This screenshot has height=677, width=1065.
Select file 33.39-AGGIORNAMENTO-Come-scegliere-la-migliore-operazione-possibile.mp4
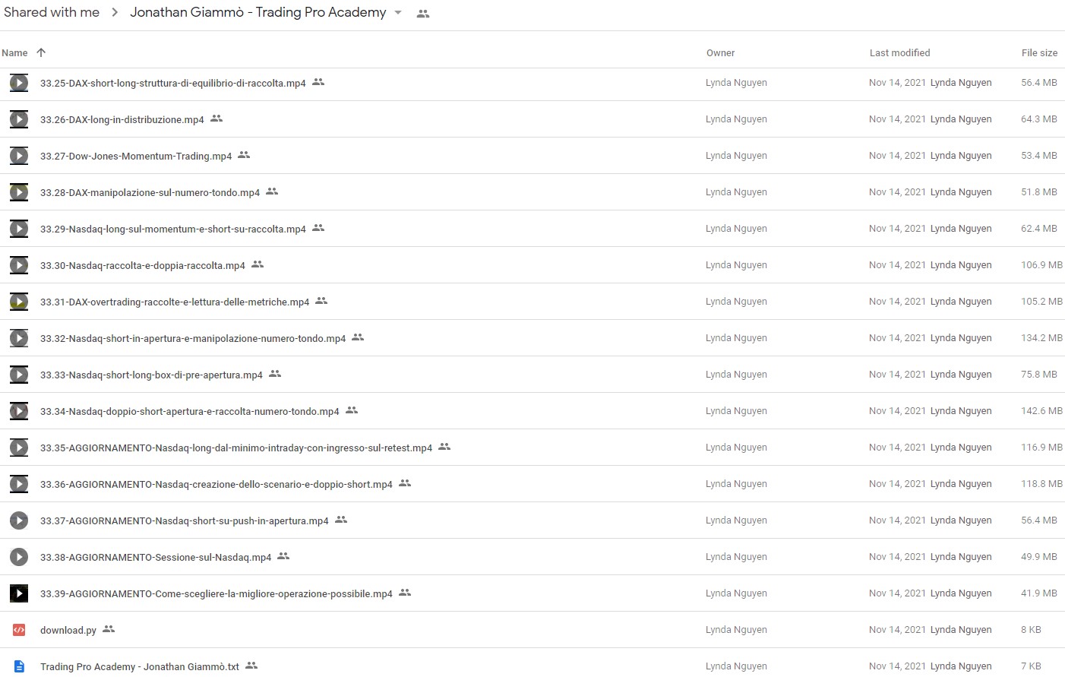(216, 594)
